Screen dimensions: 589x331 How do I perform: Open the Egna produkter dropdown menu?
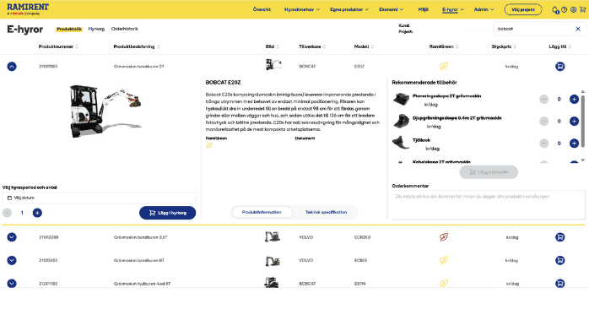pyautogui.click(x=349, y=10)
